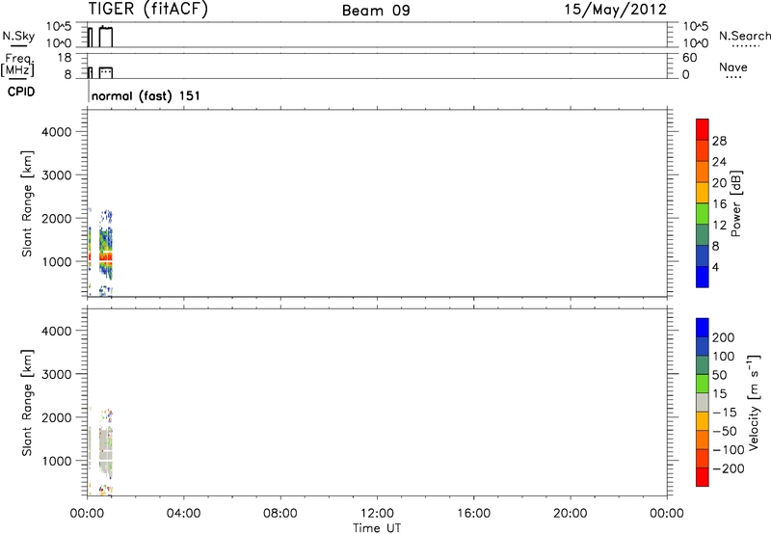Click the 20:00 time axis label

[570, 514]
